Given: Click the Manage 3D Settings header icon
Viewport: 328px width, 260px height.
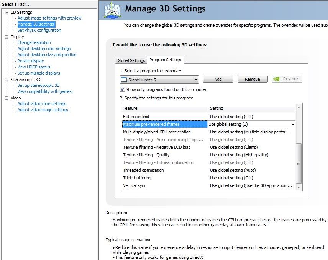Looking at the screenshot, I should click(x=112, y=10).
